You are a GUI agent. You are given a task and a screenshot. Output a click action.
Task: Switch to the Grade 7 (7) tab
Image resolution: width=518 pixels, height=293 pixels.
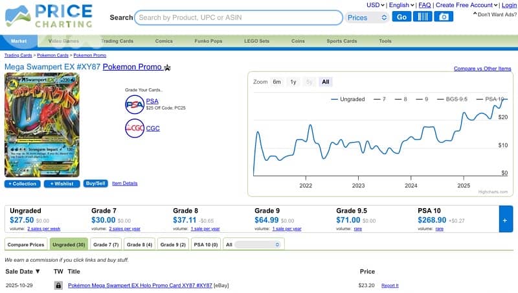[x=106, y=244]
